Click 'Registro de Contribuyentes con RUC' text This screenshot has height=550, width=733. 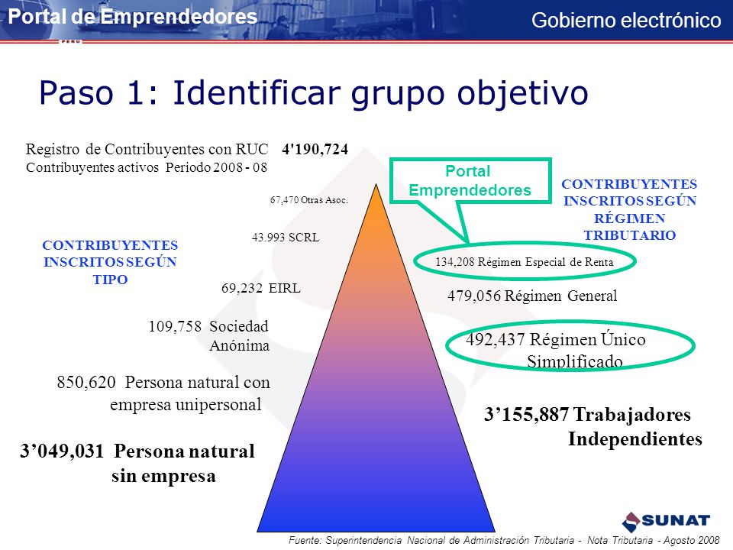pyautogui.click(x=147, y=149)
